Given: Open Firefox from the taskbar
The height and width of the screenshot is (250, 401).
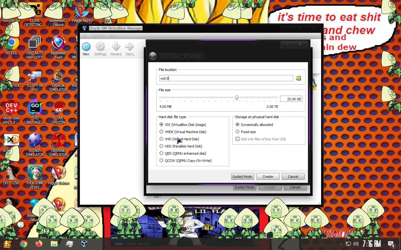Looking at the screenshot, I should coord(39,244).
